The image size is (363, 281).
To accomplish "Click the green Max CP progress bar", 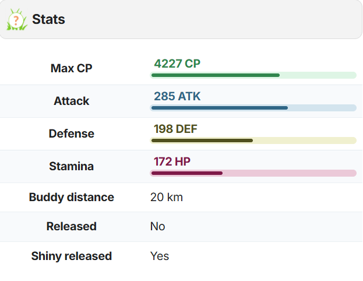I will (253, 75).
